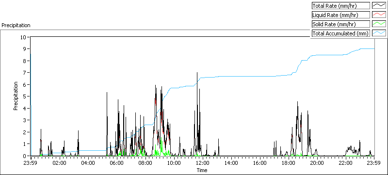Image resolution: width=388 pixels, height=175 pixels.
Task: Click the leftmost 23:59 time axis label
Action: (x=31, y=163)
